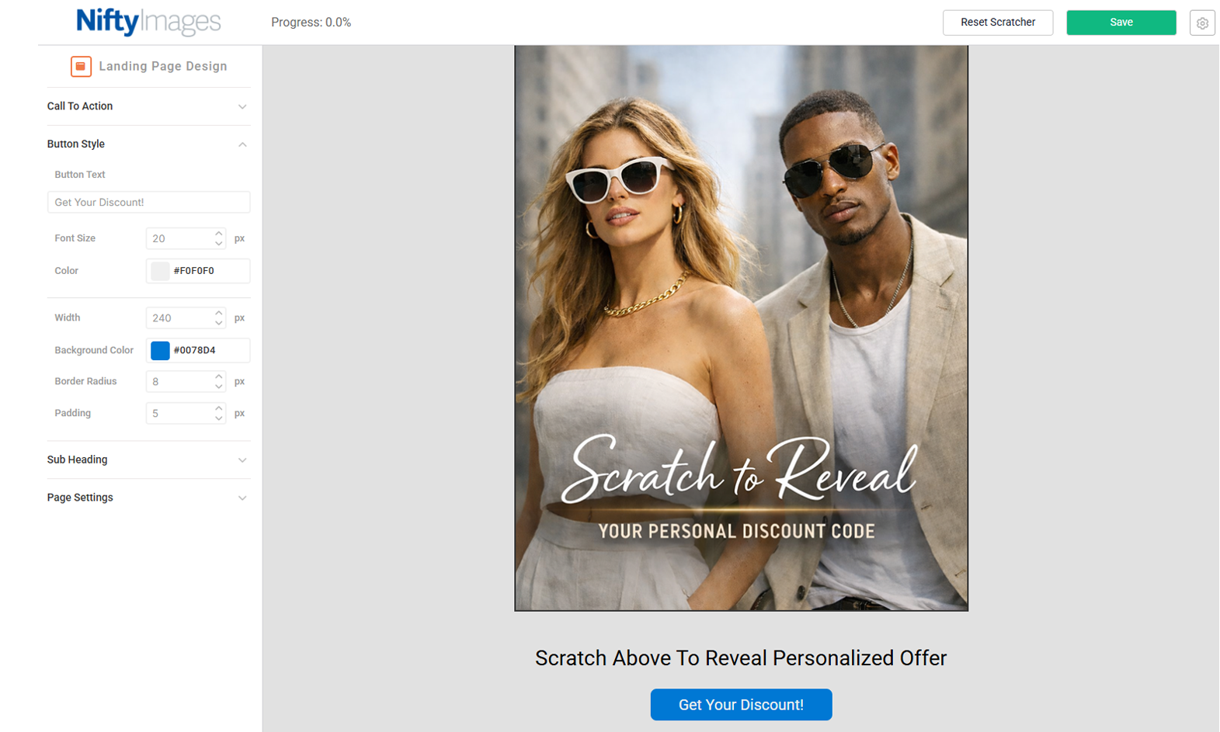Viewport: 1220px width, 732px height.
Task: Collapse the Button Style section
Action: pos(148,144)
